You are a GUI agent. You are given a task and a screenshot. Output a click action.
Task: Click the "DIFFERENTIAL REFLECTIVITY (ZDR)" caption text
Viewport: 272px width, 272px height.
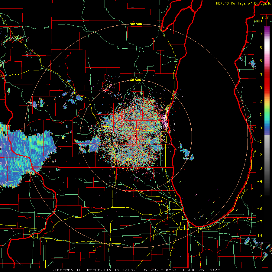pyautogui.click(x=94, y=270)
